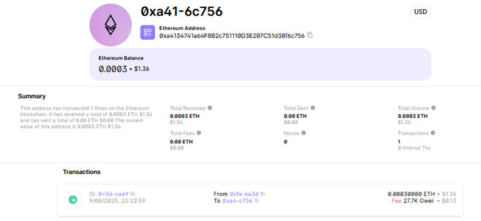Click the Fee 27.7K Gwei value
The width and height of the screenshot is (481, 221).
point(412,201)
